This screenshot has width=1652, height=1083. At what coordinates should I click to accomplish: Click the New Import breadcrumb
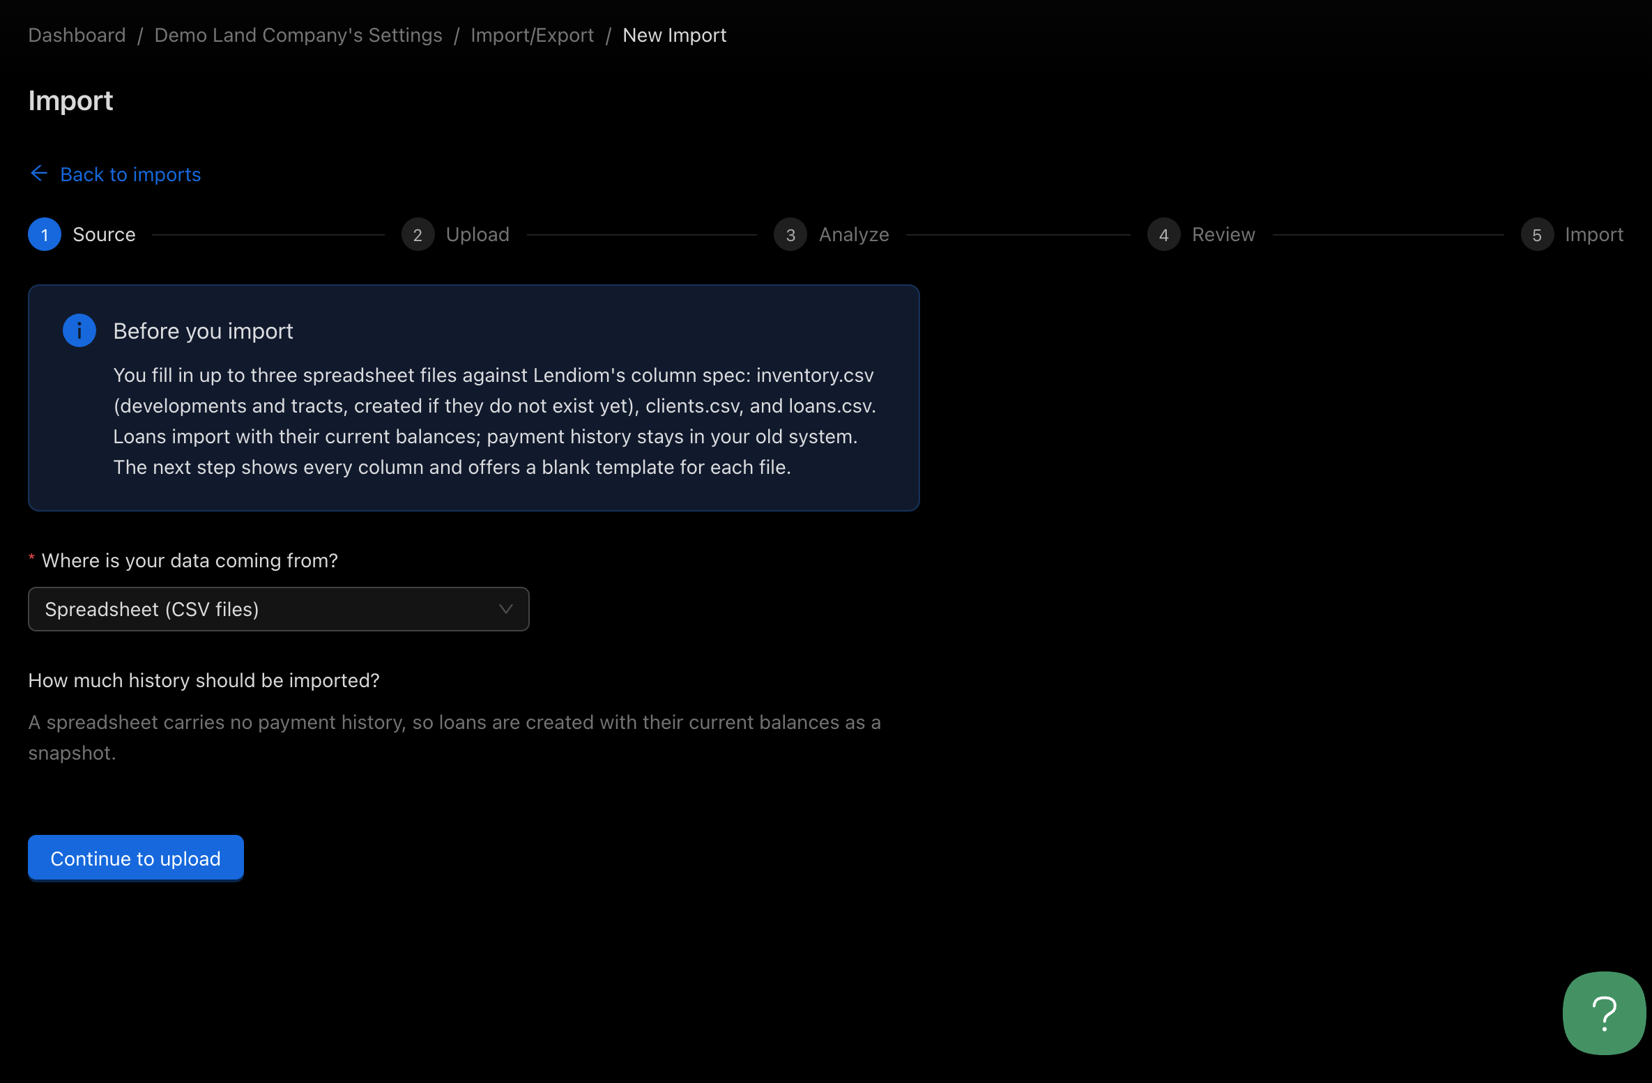pos(675,35)
